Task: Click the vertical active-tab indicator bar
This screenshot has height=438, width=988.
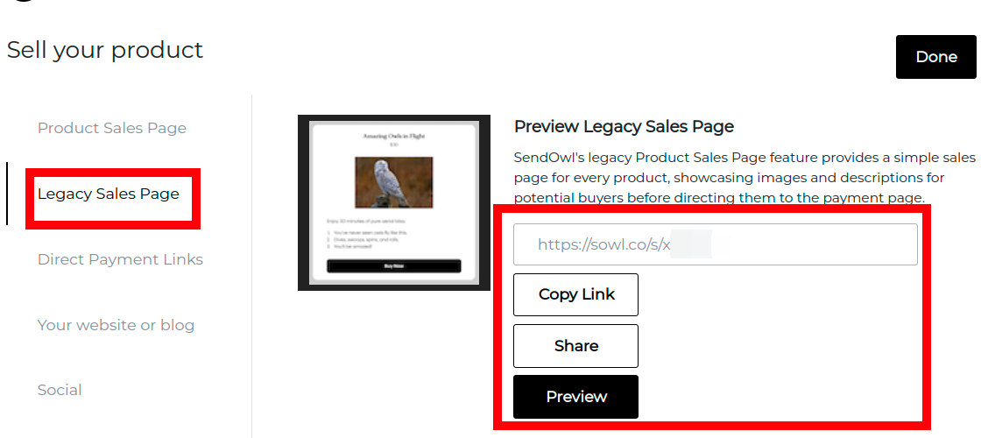Action: pyautogui.click(x=7, y=194)
